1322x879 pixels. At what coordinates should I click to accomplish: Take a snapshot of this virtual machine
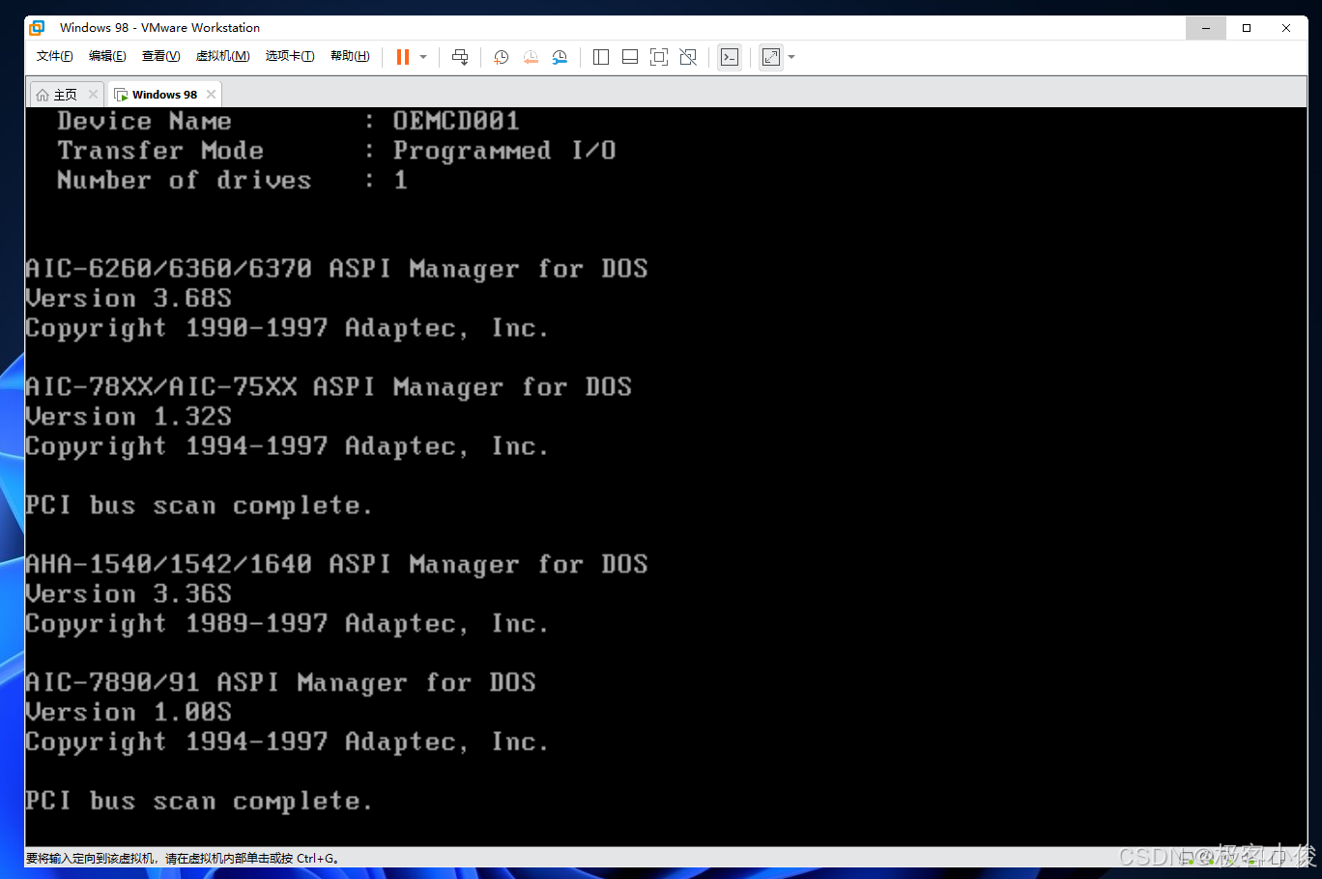coord(501,57)
